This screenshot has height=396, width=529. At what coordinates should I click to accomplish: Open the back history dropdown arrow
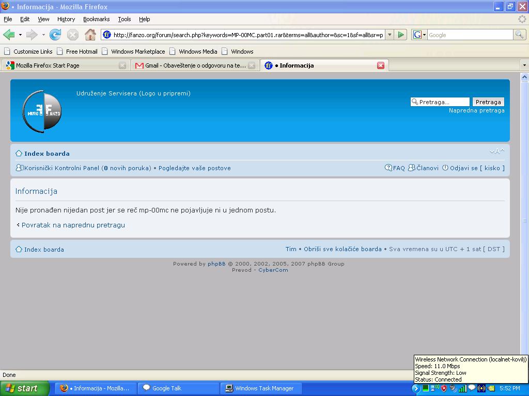pyautogui.click(x=20, y=35)
